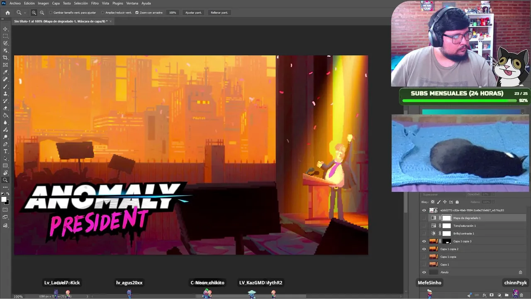Select the 'Mapa de degradado 1' layer mask thumbnail

446,218
